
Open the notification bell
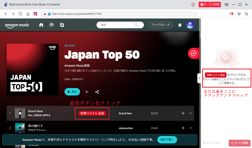click(x=180, y=25)
